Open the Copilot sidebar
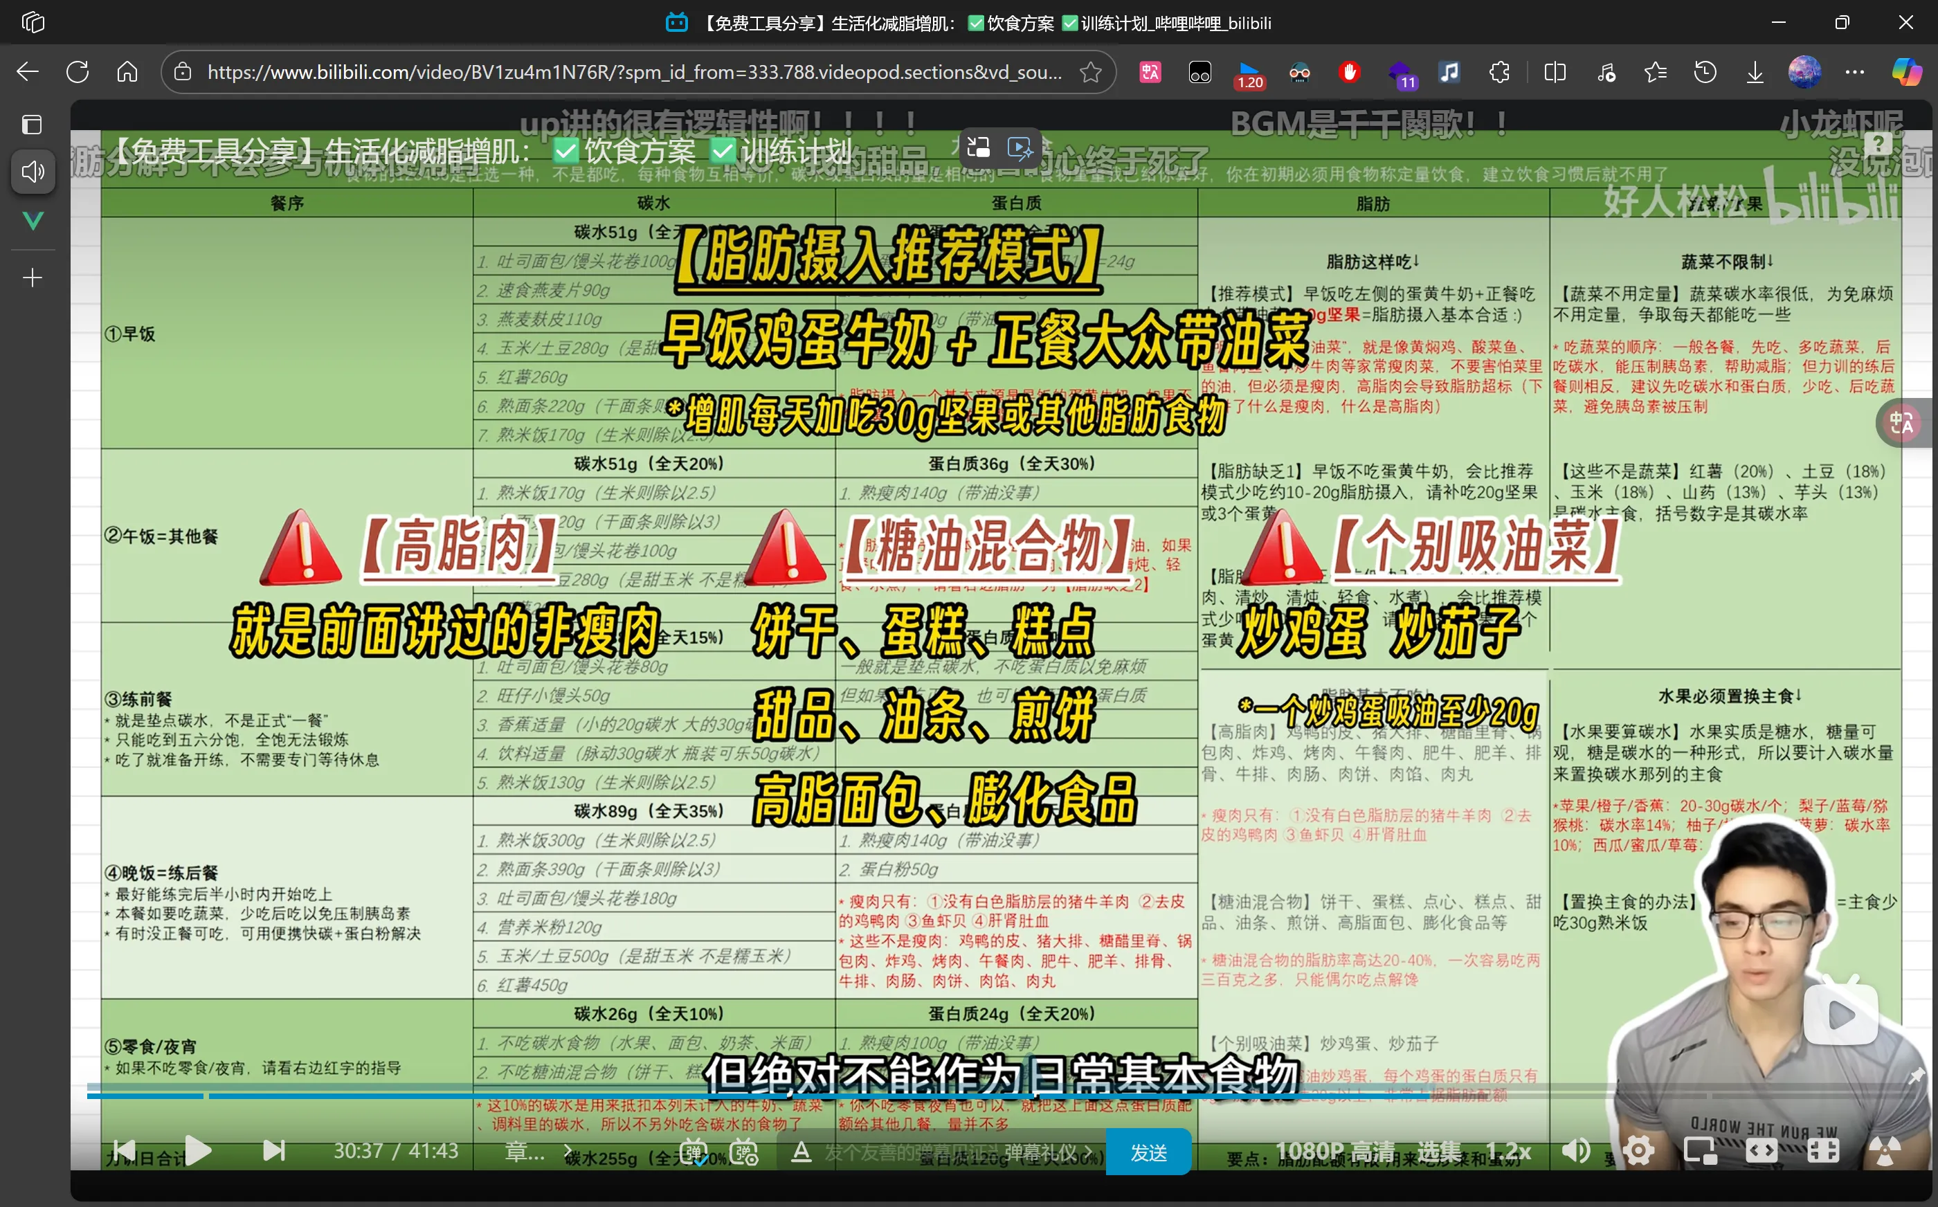Viewport: 1938px width, 1207px height. coord(1907,72)
